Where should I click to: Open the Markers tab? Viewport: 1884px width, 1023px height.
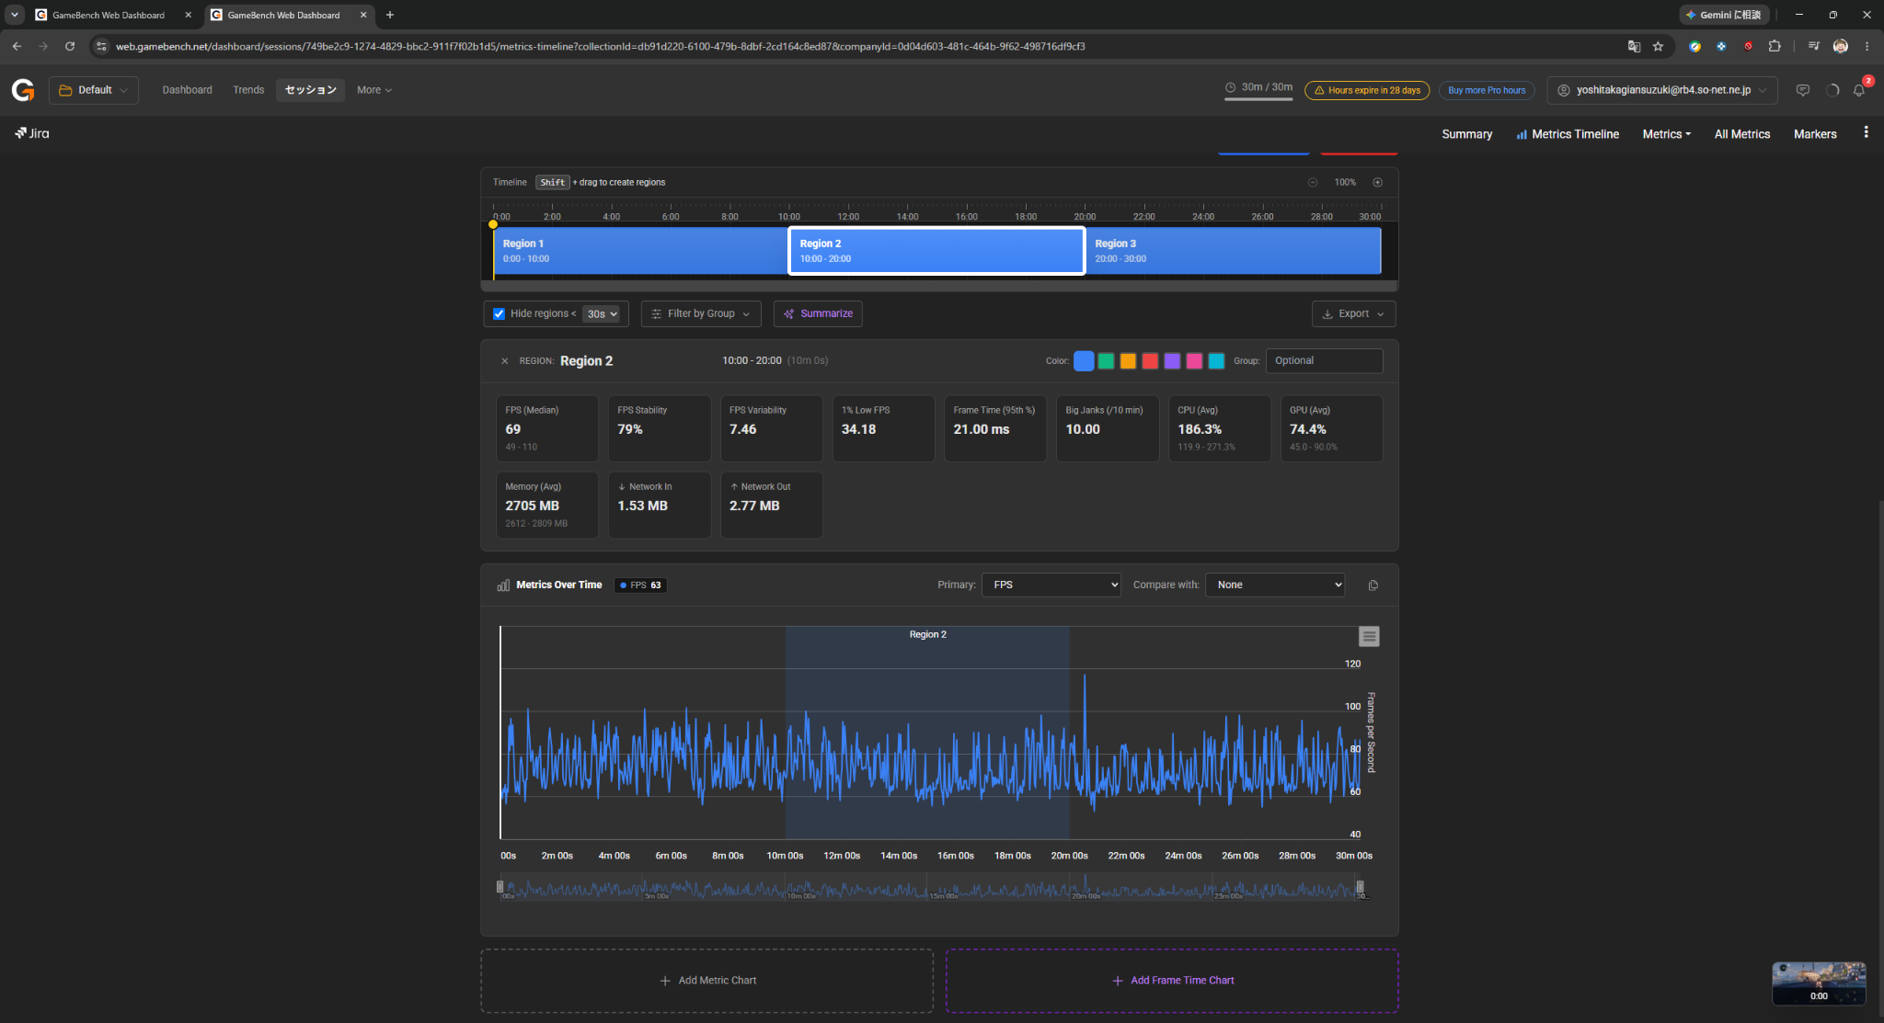point(1815,134)
